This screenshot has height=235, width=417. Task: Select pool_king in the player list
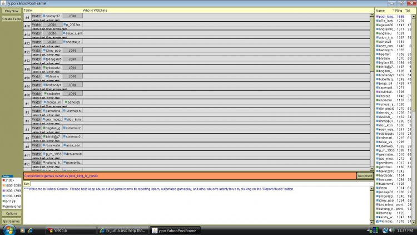tap(385, 17)
